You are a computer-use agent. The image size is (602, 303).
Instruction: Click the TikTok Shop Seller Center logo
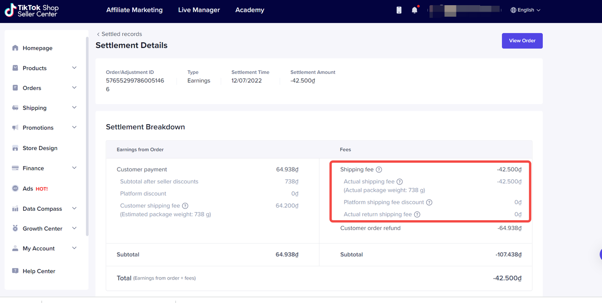click(x=32, y=11)
